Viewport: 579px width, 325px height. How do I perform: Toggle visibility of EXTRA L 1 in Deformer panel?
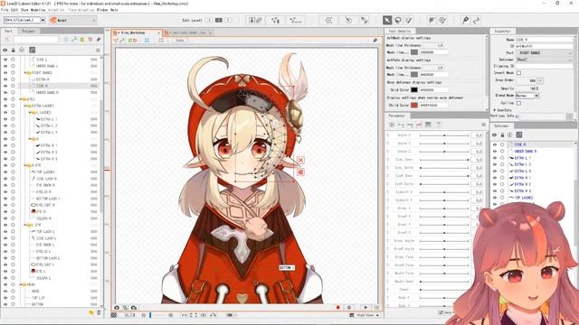pos(495,158)
